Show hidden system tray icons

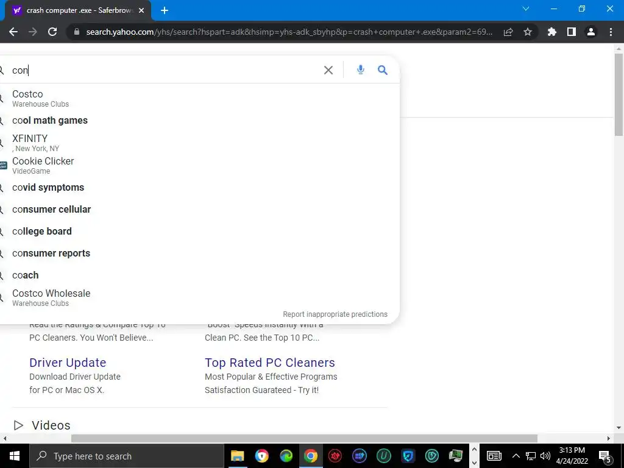click(x=516, y=456)
